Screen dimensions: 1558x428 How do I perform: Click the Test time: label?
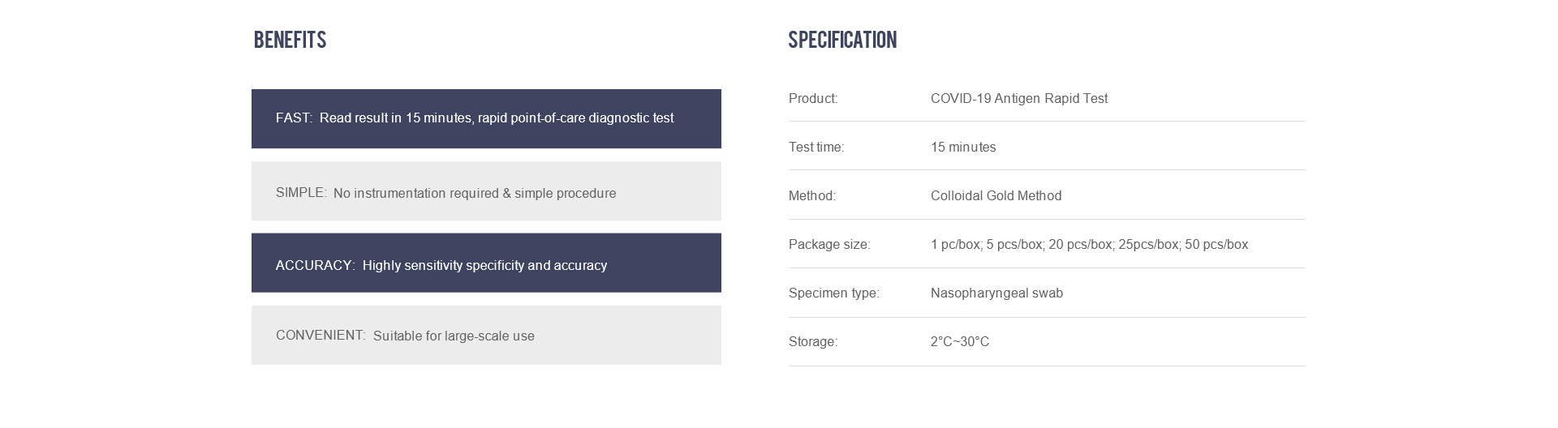[x=816, y=147]
